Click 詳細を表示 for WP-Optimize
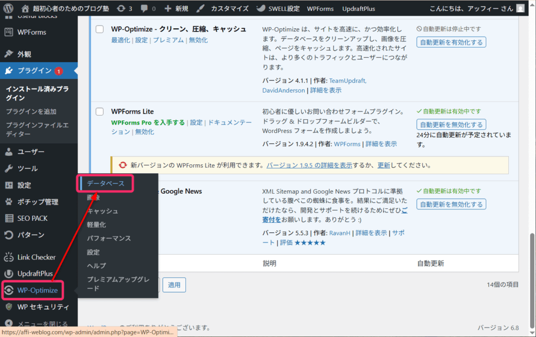The height and width of the screenshot is (337, 536). (x=326, y=90)
